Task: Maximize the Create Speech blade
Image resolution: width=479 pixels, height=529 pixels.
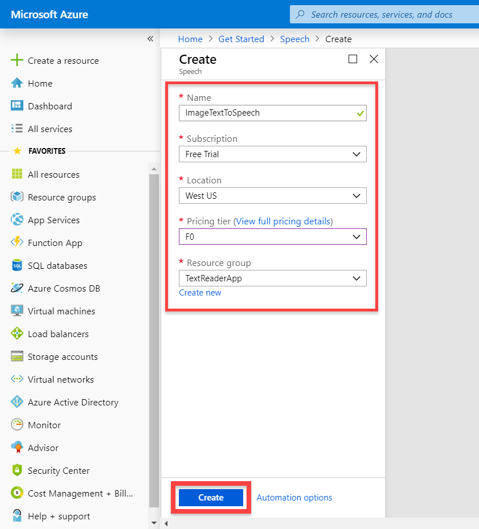Action: [x=353, y=59]
